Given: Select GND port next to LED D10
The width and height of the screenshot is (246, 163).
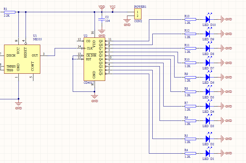Looking at the screenshot, I should [226, 19].
